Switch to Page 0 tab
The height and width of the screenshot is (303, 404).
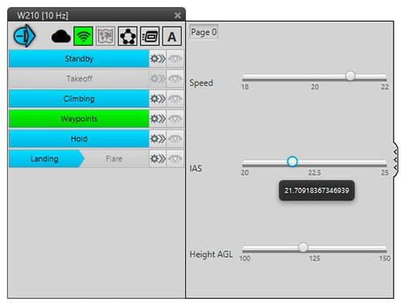[x=204, y=32]
